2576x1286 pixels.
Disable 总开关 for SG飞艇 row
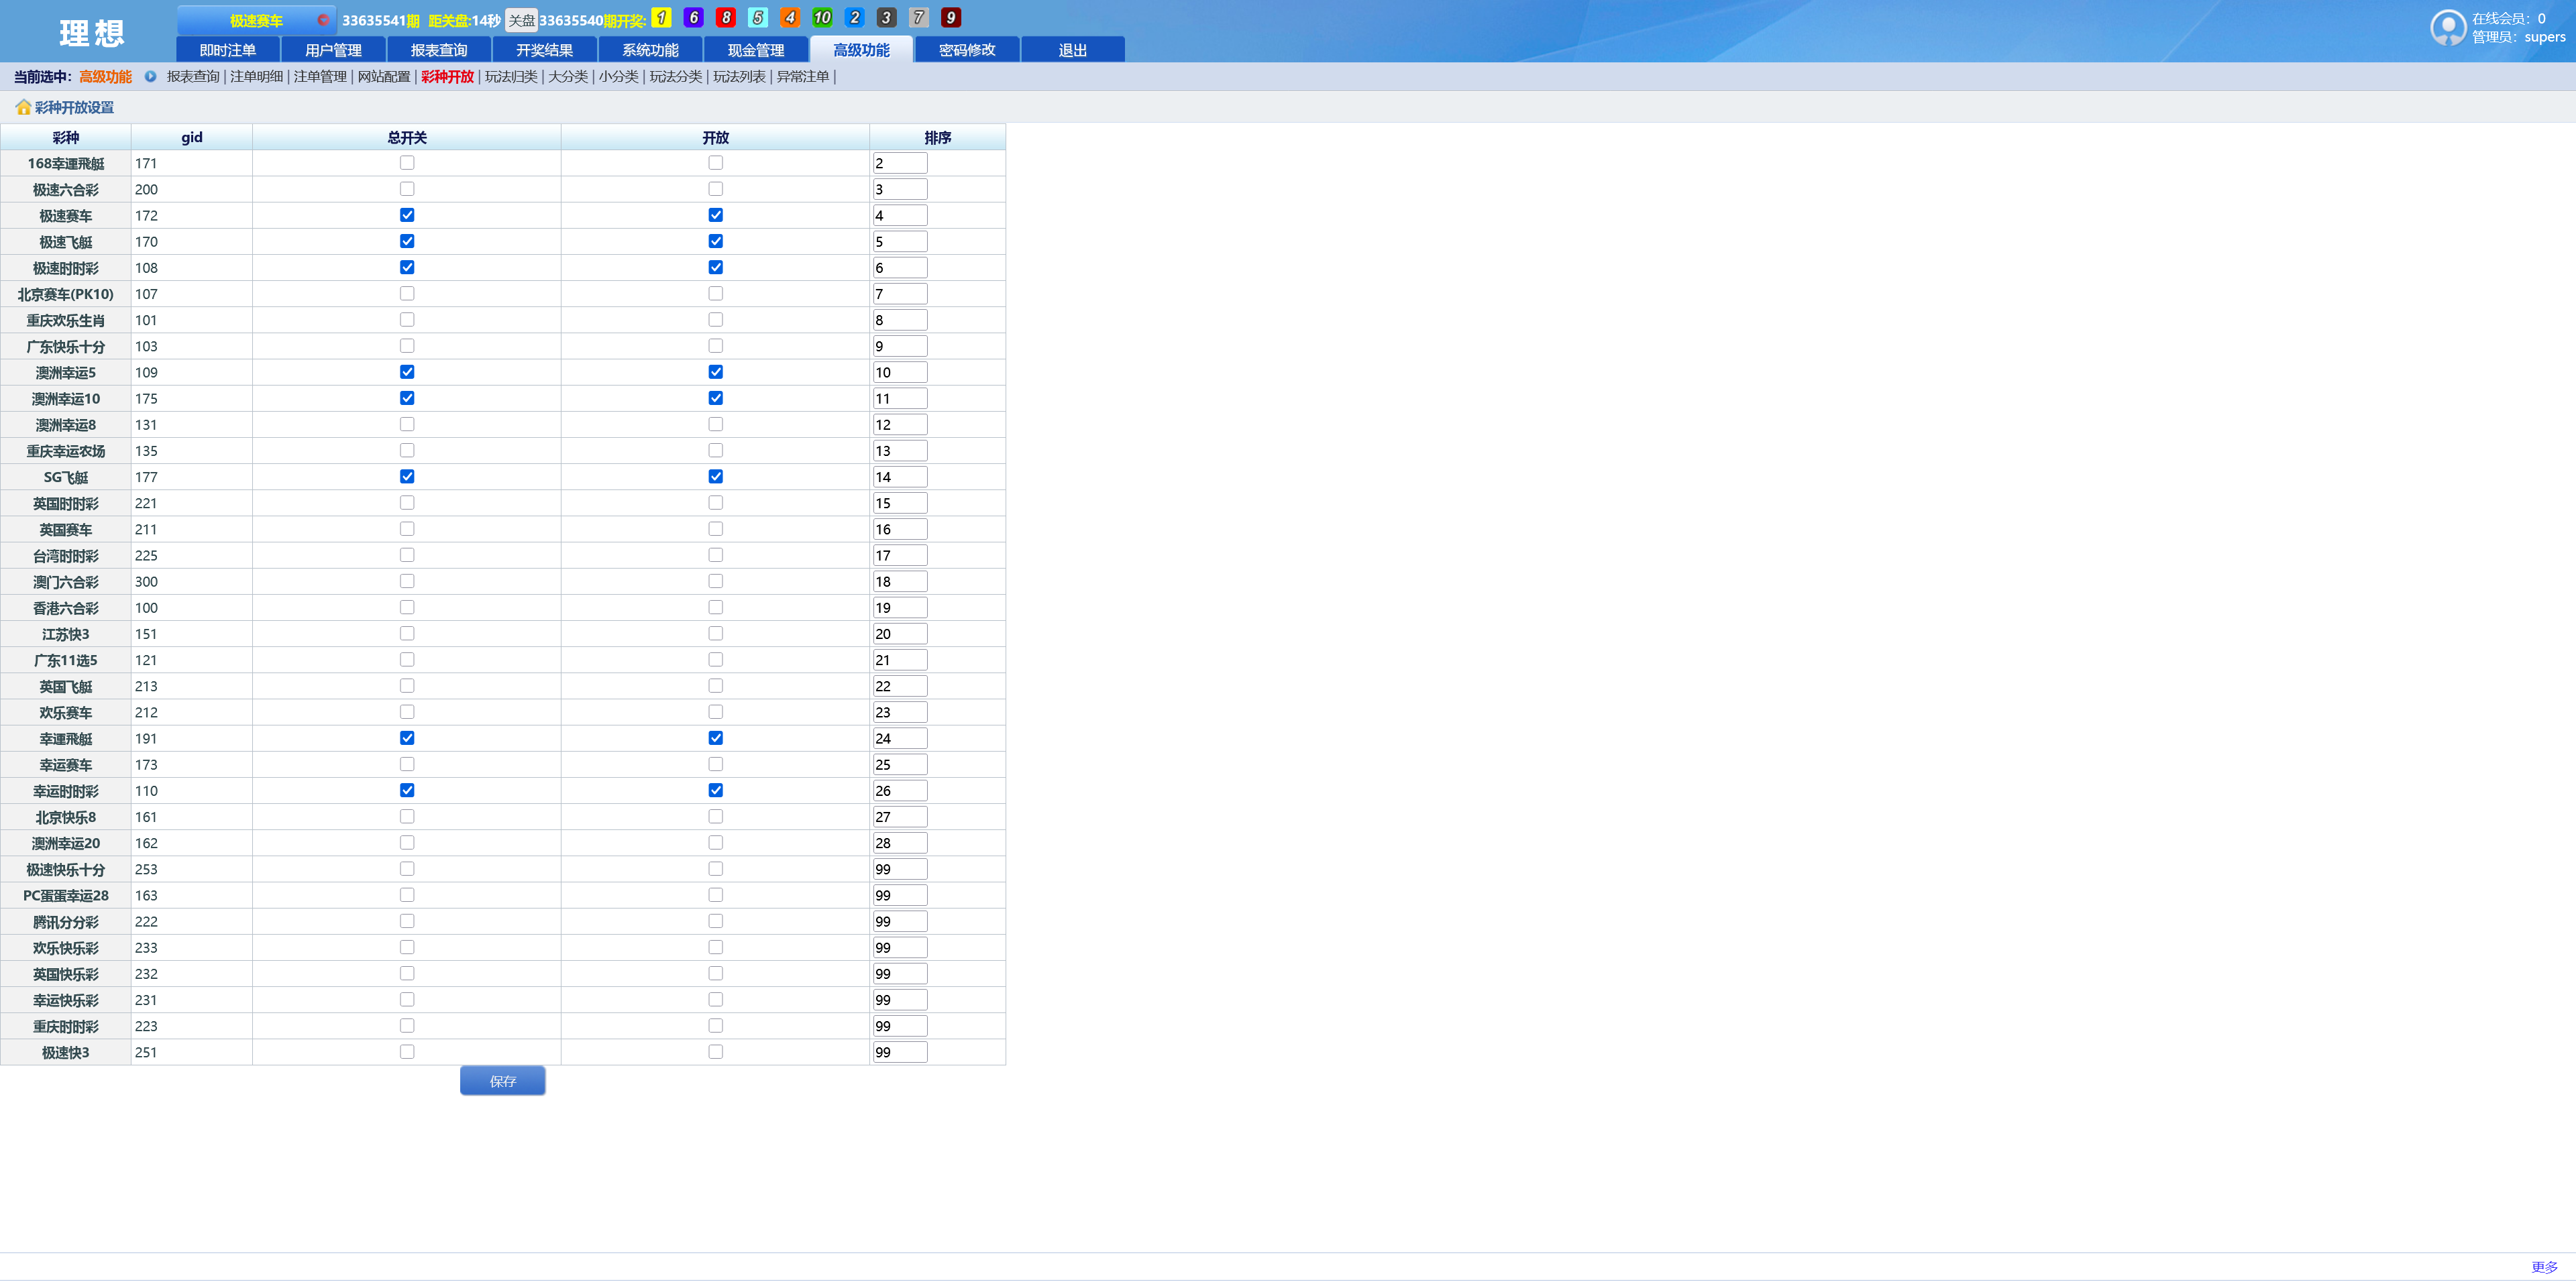pyautogui.click(x=407, y=477)
